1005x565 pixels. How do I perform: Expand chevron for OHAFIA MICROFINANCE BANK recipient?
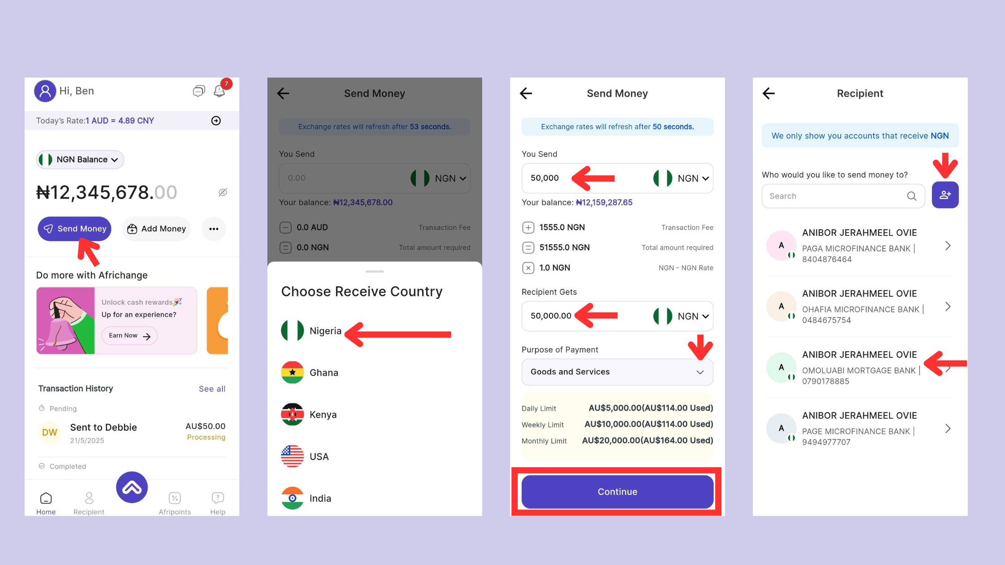948,307
